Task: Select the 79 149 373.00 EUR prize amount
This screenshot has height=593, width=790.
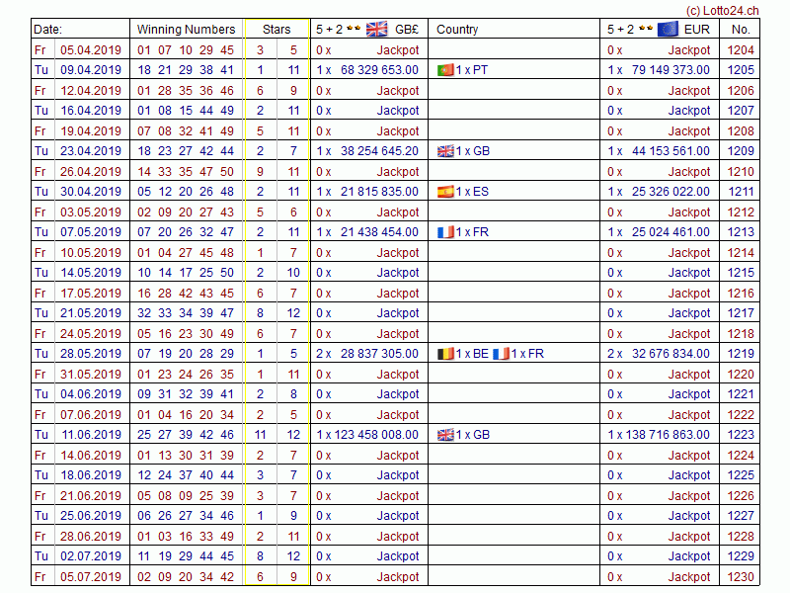Action: point(670,70)
